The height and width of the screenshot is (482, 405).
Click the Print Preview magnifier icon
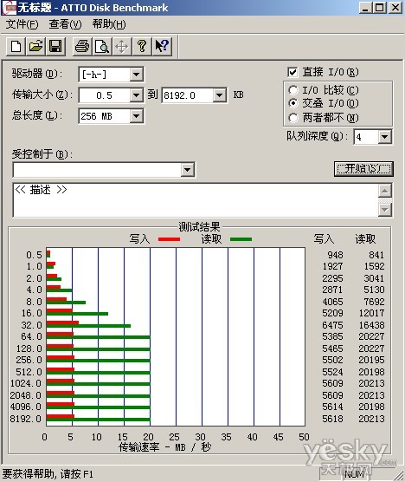pyautogui.click(x=102, y=47)
